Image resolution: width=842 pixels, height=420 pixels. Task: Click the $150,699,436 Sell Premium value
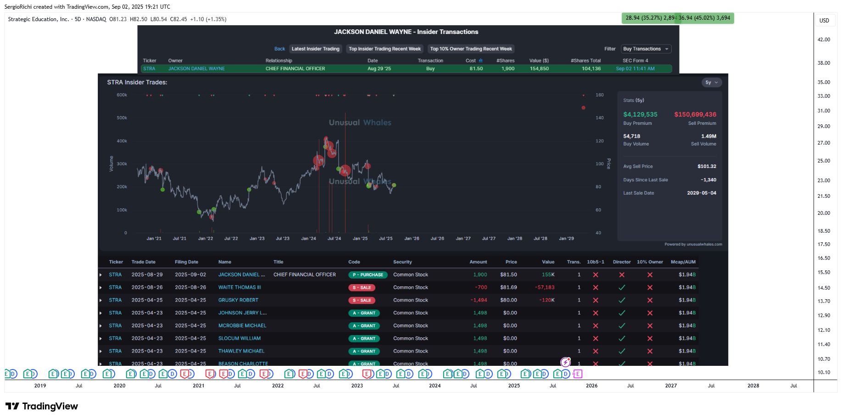click(695, 114)
